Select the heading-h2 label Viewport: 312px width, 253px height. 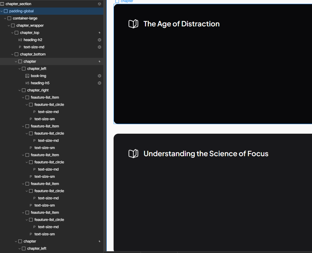pos(33,40)
